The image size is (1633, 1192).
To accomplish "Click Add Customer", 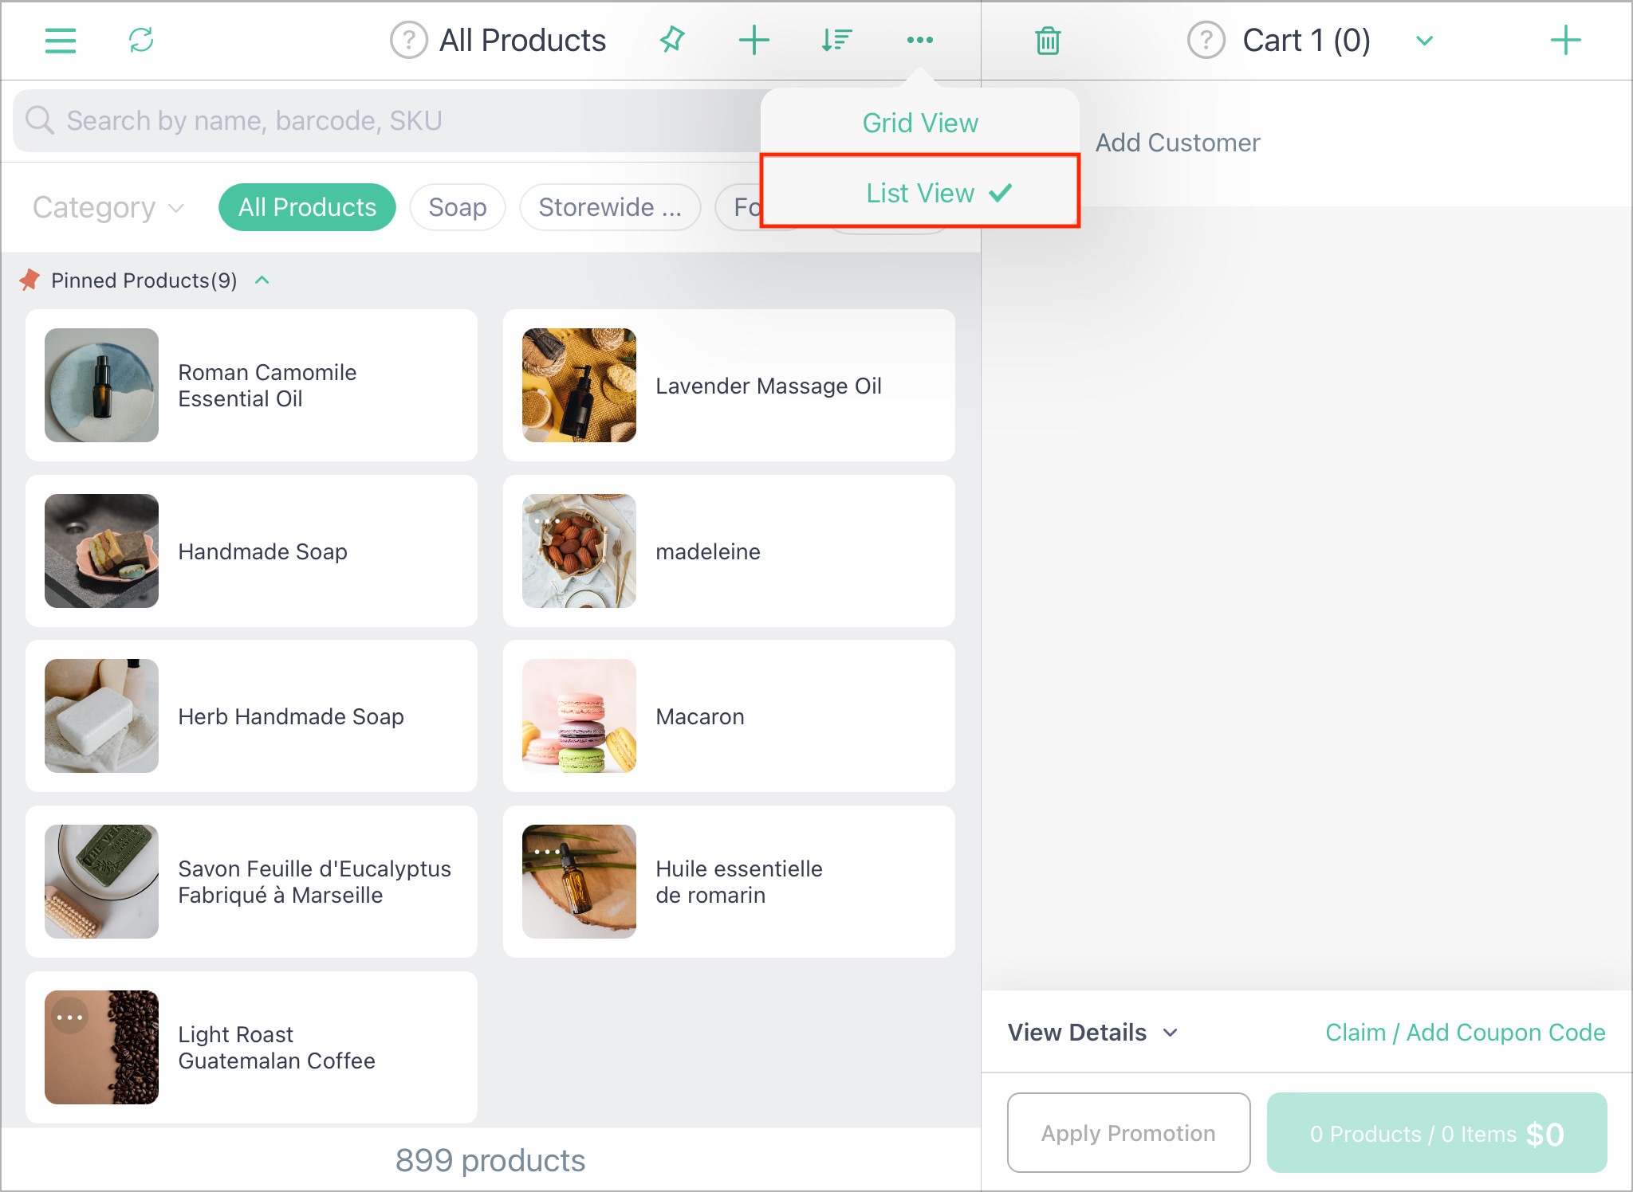I will point(1177,143).
